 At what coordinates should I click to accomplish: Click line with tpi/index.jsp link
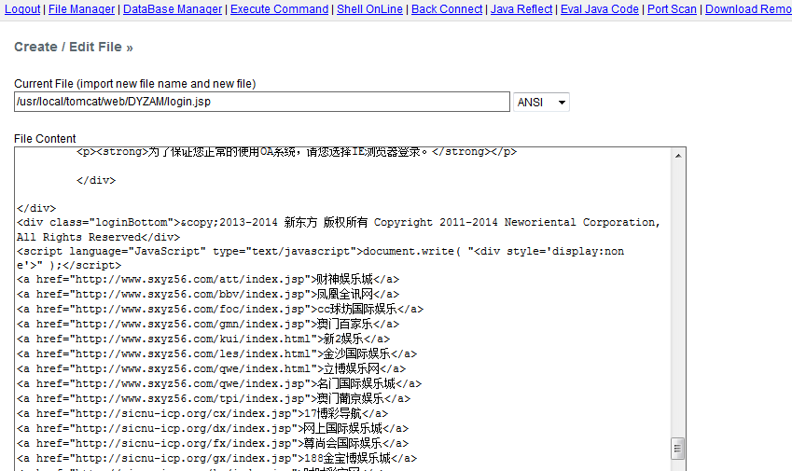point(213,399)
